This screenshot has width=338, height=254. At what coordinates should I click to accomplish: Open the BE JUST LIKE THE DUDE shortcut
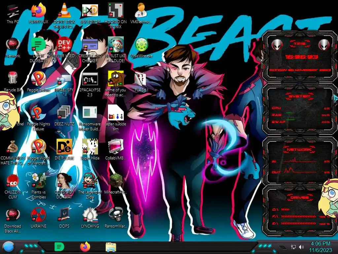tap(116, 50)
